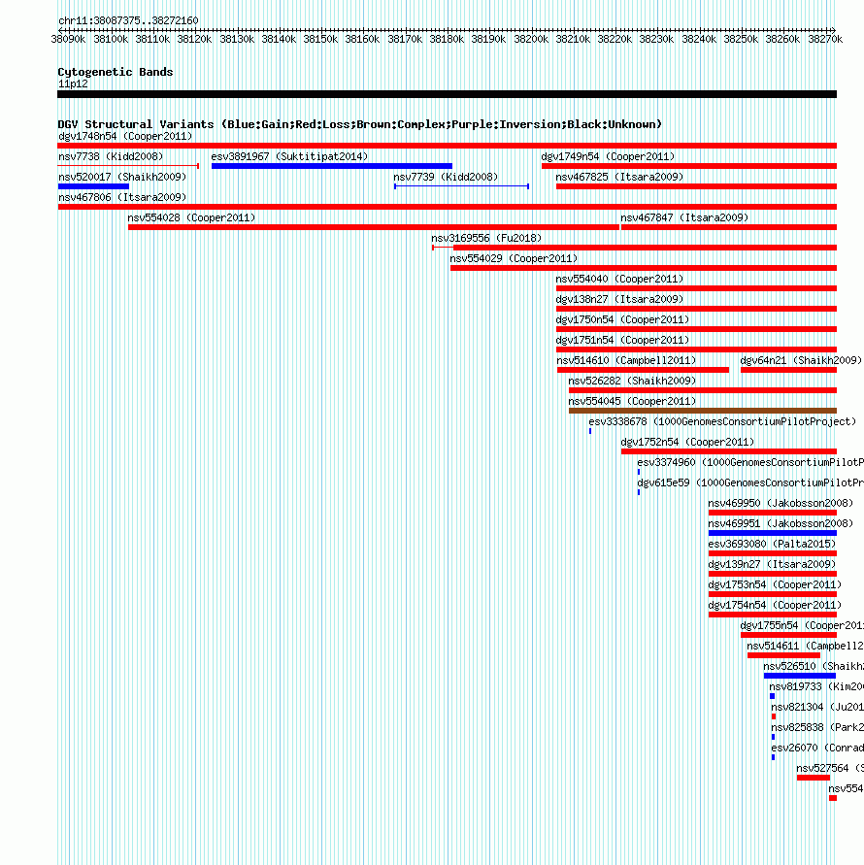Select the blue nsv469951 gain bar
Viewport: 864px width, 865px height.
click(x=773, y=533)
